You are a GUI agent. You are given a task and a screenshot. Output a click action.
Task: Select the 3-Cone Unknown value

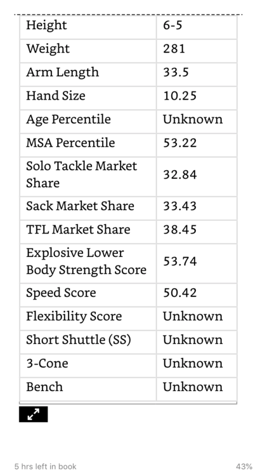tap(193, 363)
